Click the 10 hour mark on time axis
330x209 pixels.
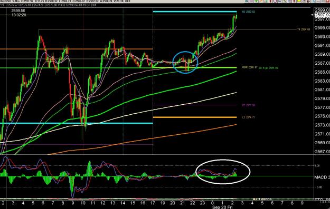pos(83,203)
